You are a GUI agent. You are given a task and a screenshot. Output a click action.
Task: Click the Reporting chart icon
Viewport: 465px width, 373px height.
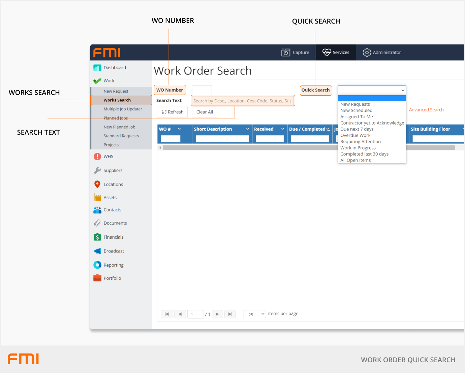tap(97, 265)
